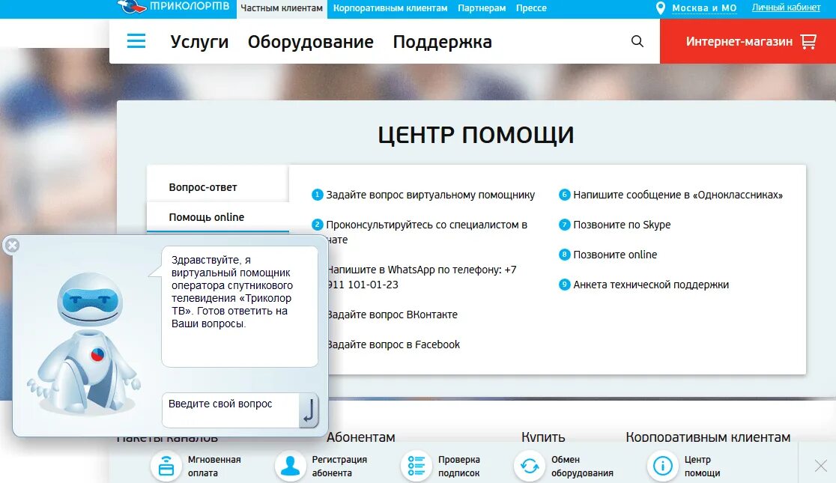Click the Регистрация абонента label
Screen dimensions: 836x483
(x=339, y=466)
